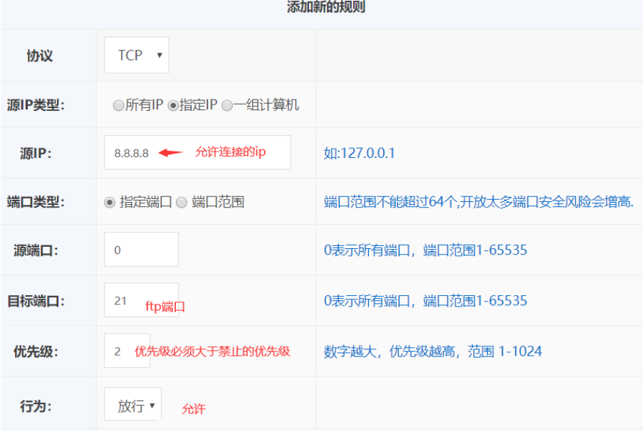Pick the 指定端口 radio button
643x431 pixels.
tap(110, 202)
